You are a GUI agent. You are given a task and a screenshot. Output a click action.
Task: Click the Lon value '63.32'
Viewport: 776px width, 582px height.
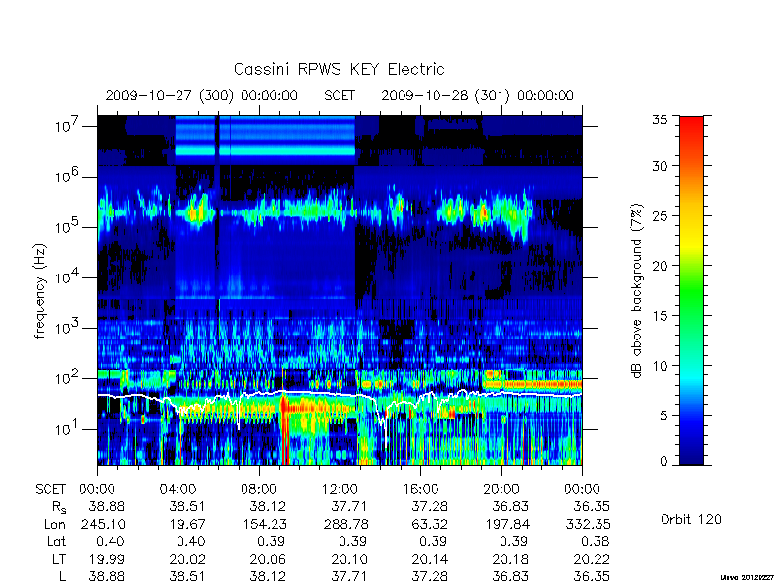point(430,524)
